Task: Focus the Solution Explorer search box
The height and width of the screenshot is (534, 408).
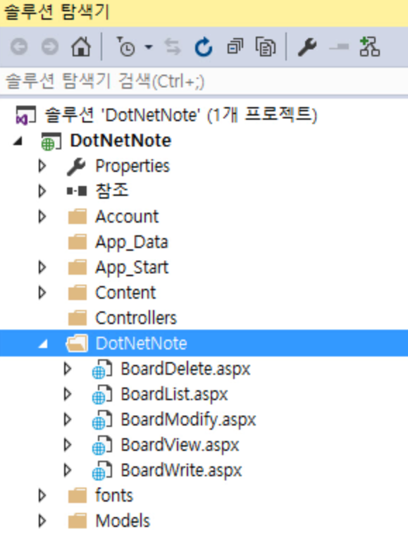Action: point(204,82)
